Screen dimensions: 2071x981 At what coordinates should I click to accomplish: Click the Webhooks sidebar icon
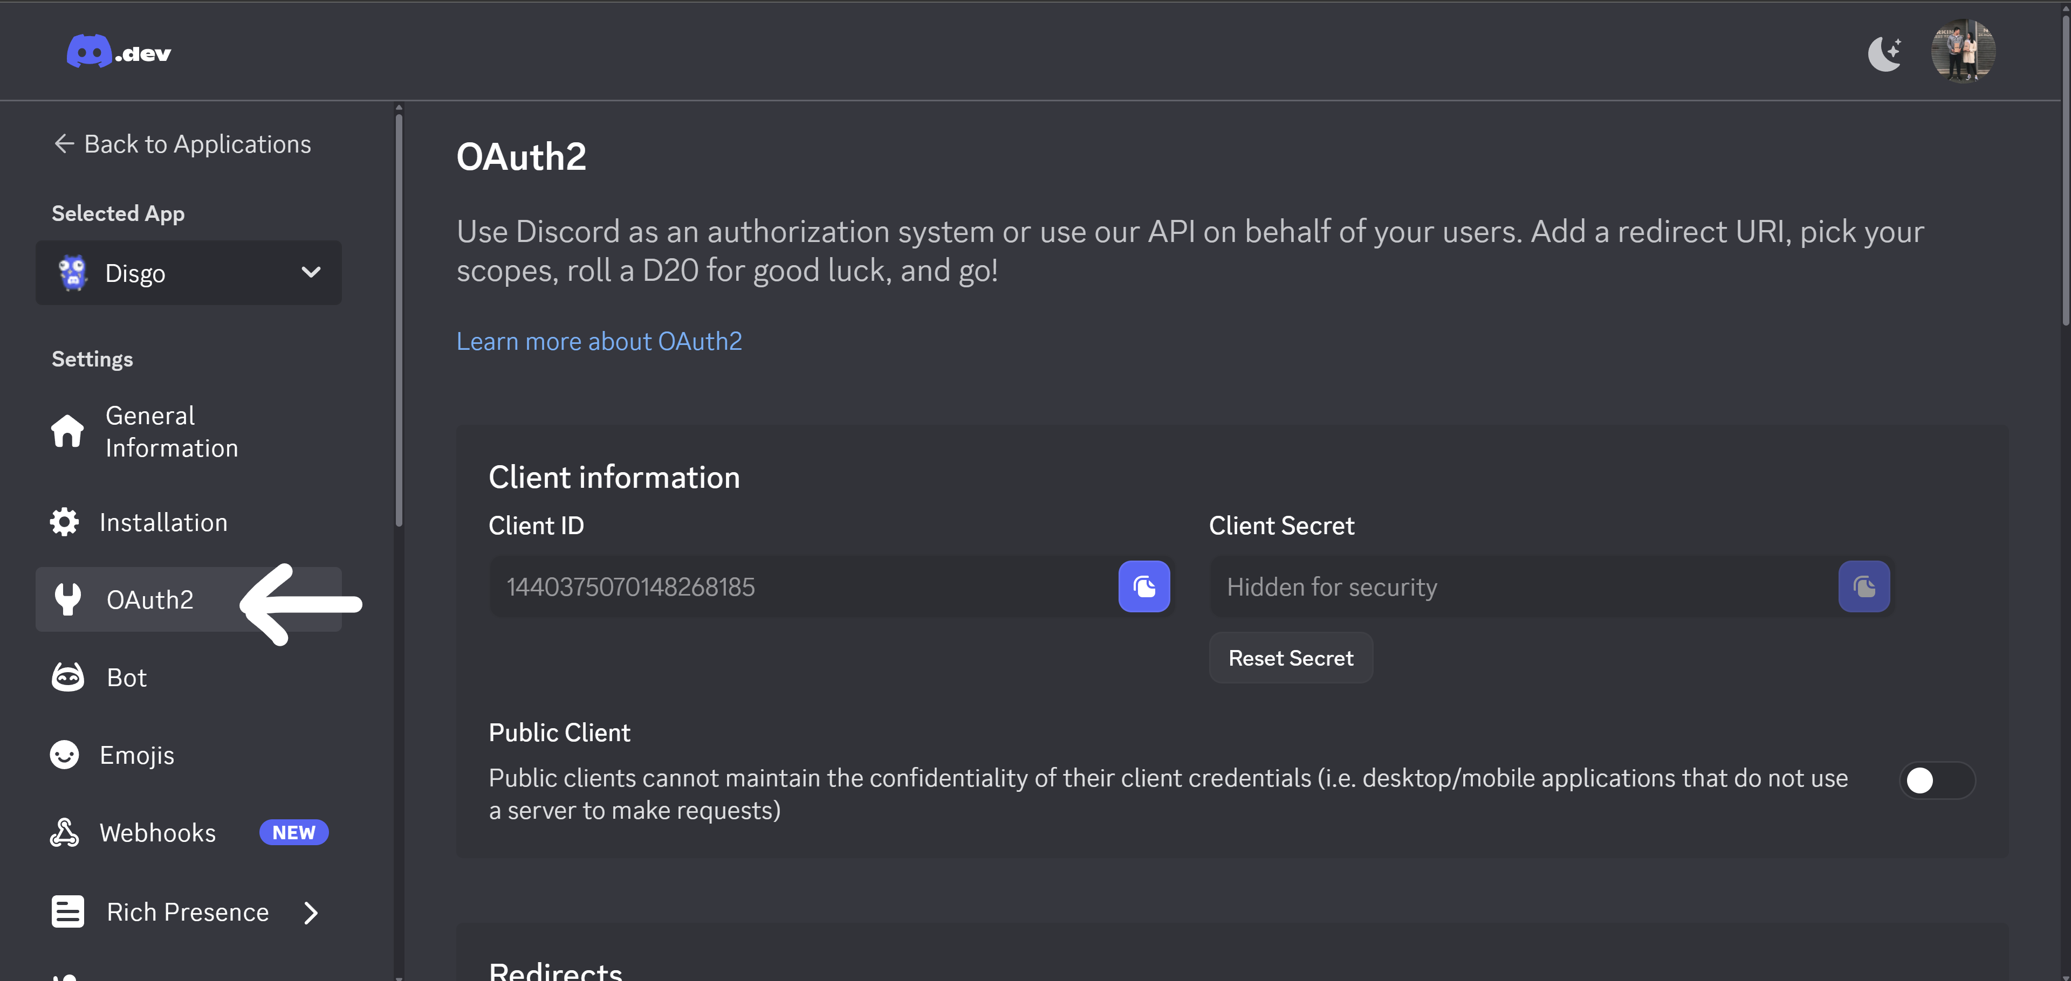pos(64,832)
